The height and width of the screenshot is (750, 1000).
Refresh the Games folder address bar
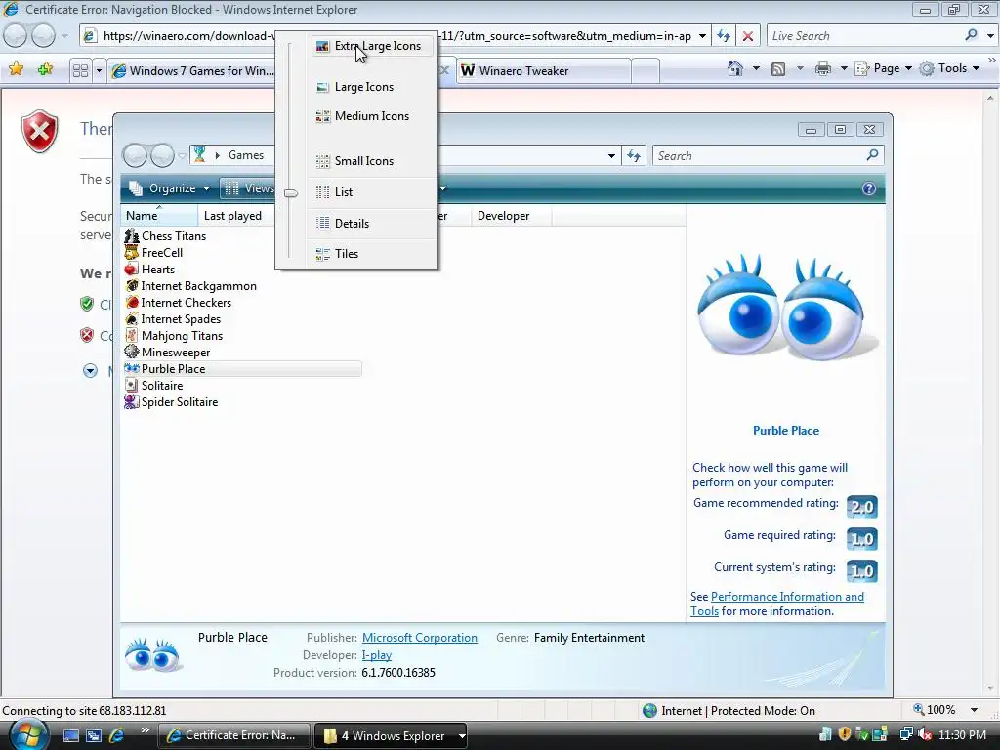(x=633, y=155)
